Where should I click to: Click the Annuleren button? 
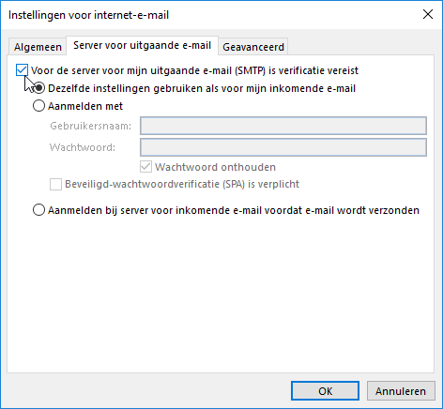pos(401,391)
